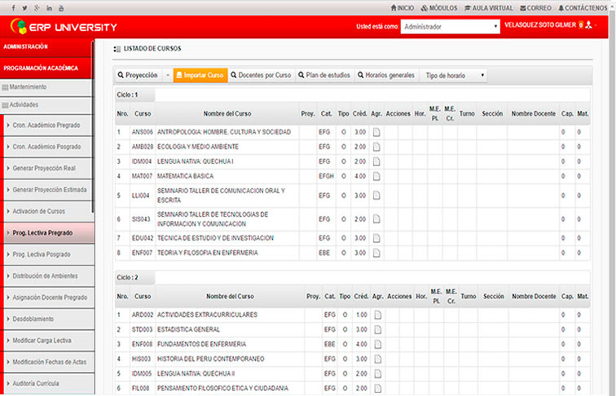This screenshot has width=616, height=396.
Task: Click the Agr. document icon for STD003
Action: tap(377, 330)
